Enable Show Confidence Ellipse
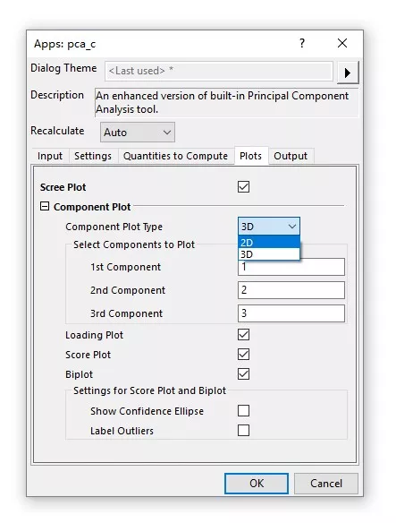 coord(243,410)
